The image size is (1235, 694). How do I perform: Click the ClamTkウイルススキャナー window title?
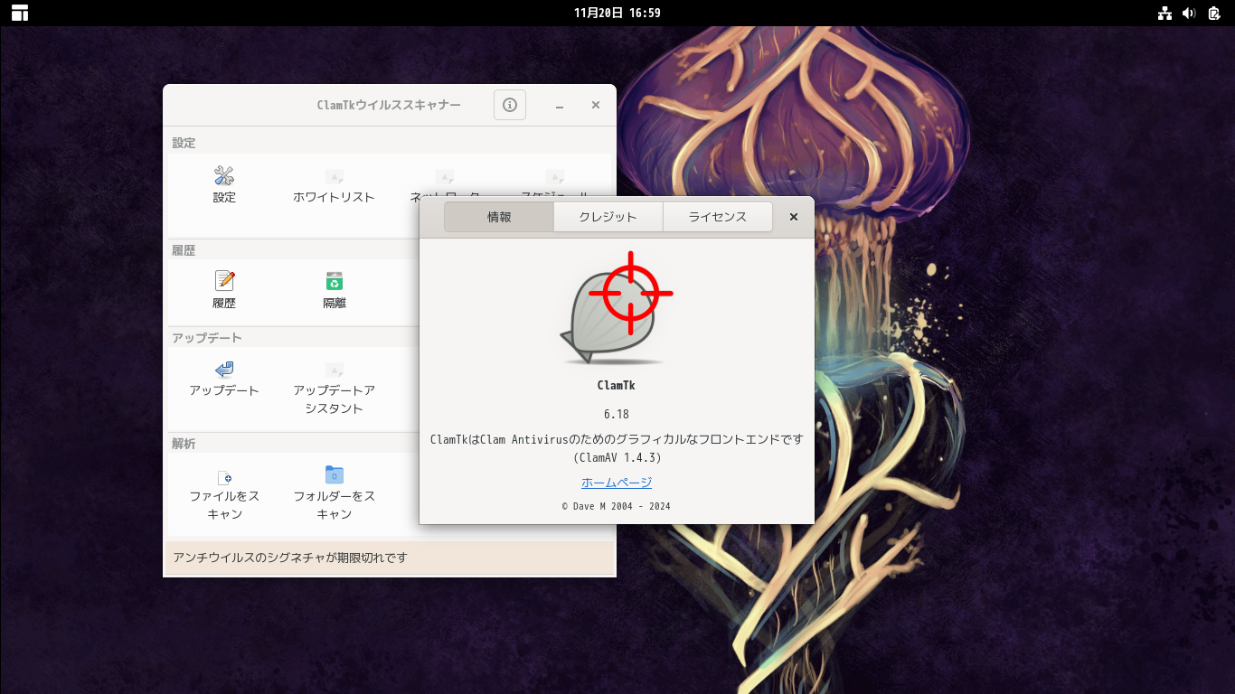pyautogui.click(x=389, y=105)
